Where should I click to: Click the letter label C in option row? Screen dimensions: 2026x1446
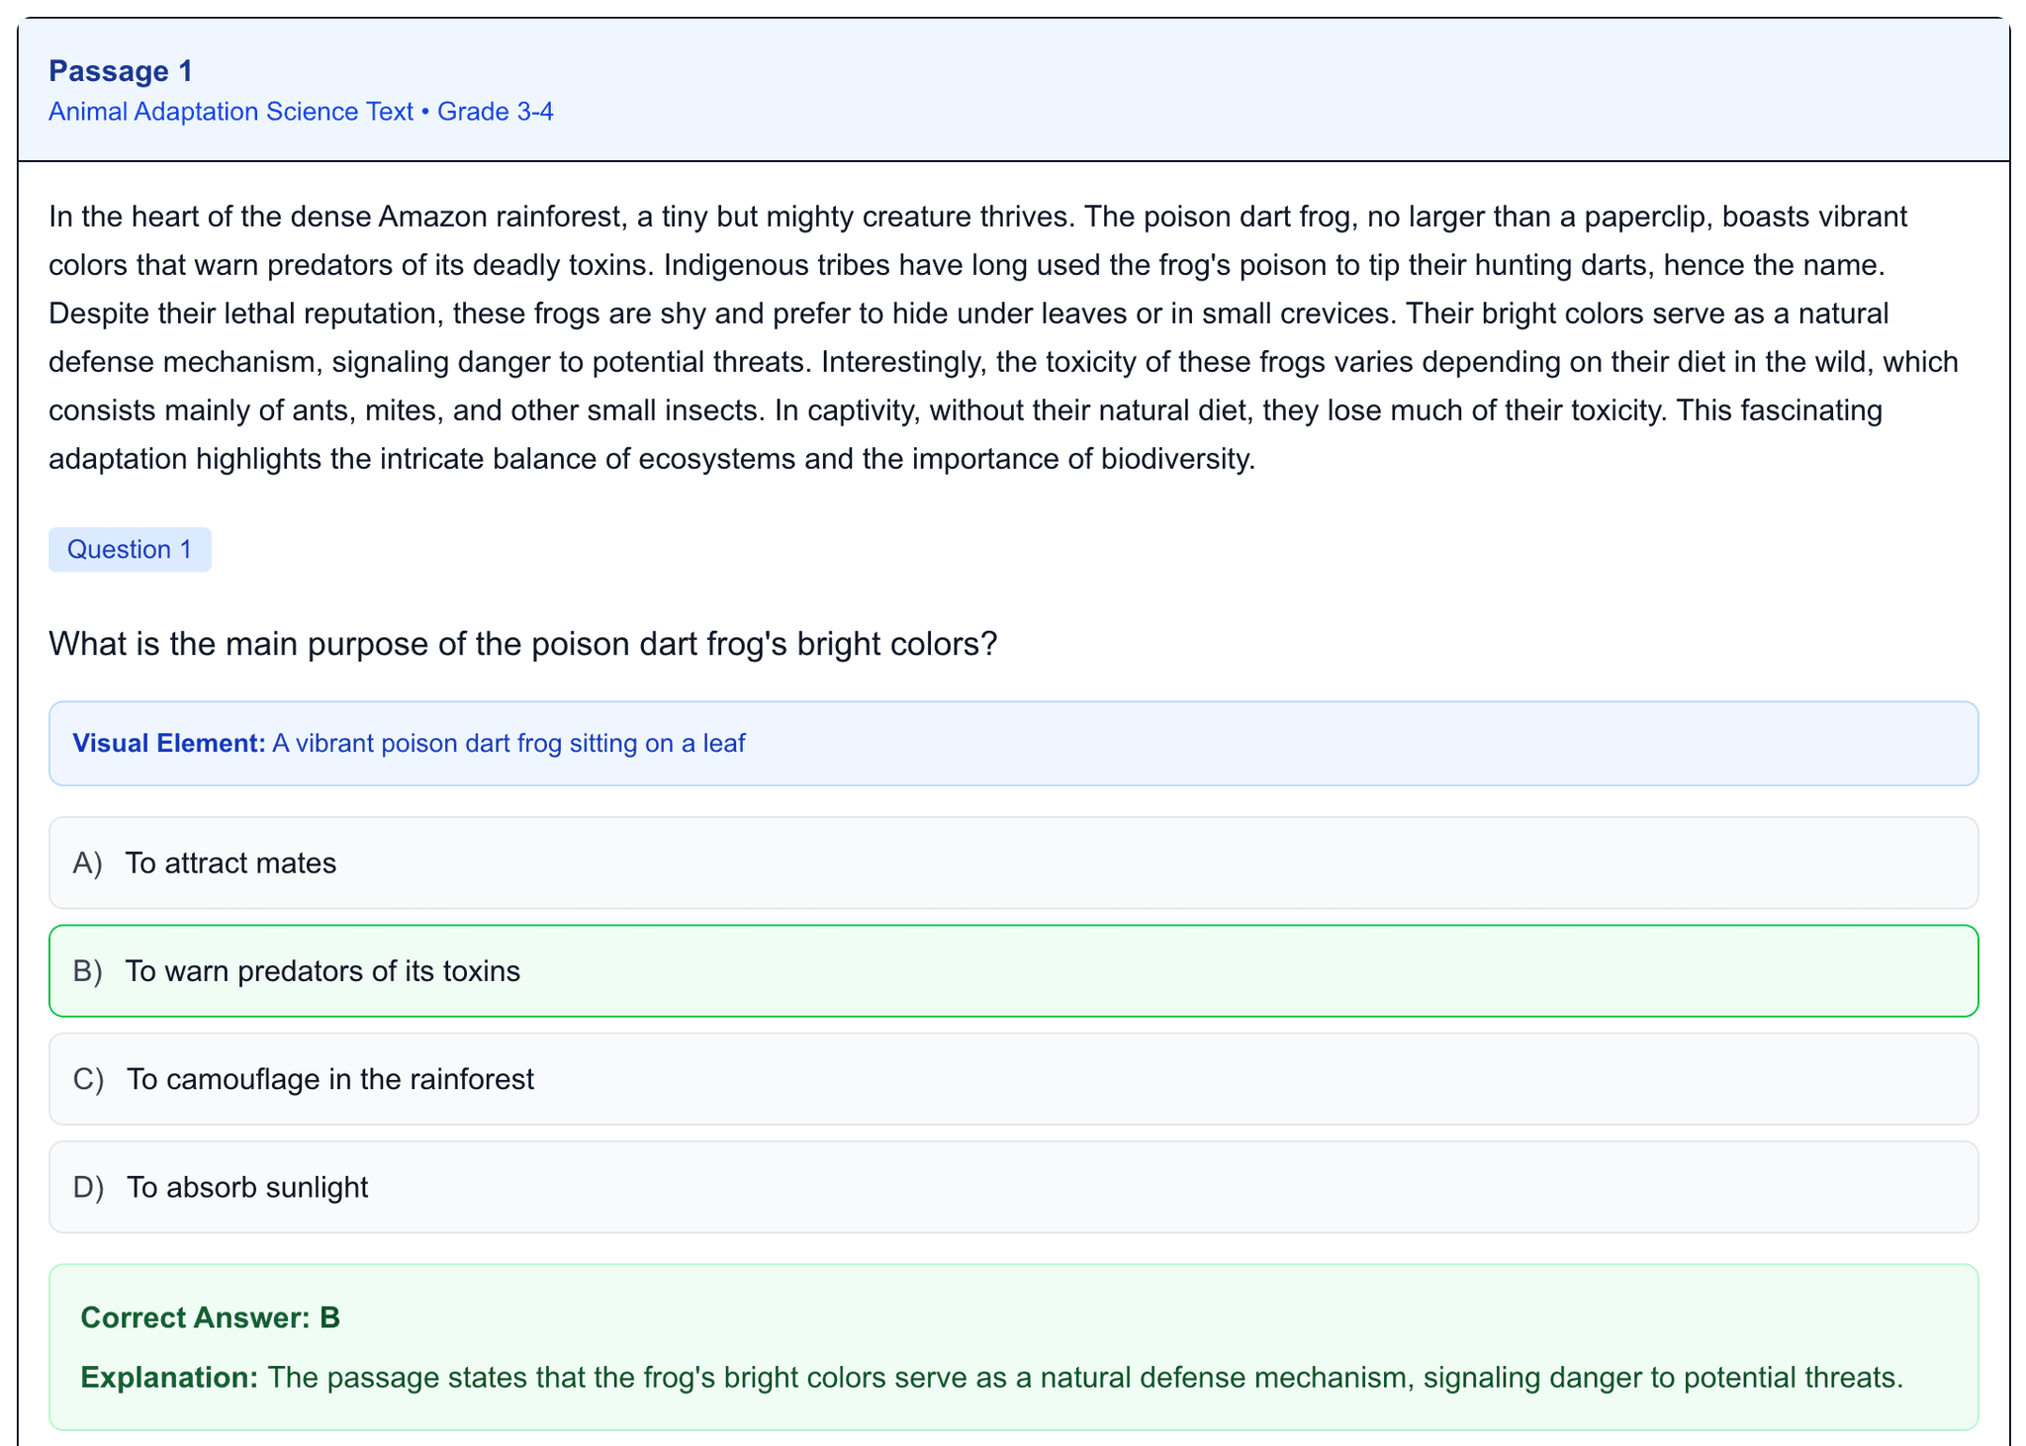click(87, 1079)
